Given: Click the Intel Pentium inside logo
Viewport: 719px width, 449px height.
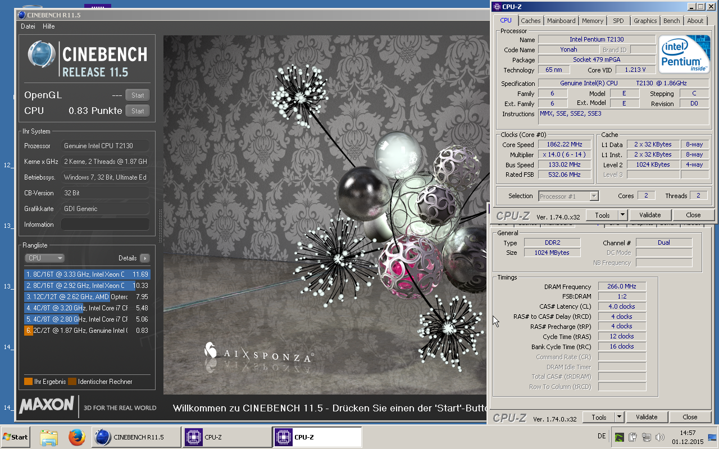Looking at the screenshot, I should click(684, 54).
